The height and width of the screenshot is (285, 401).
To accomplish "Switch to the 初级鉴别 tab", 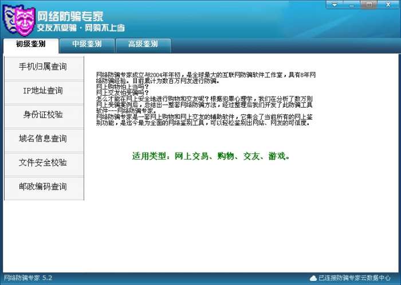I will pyautogui.click(x=31, y=45).
